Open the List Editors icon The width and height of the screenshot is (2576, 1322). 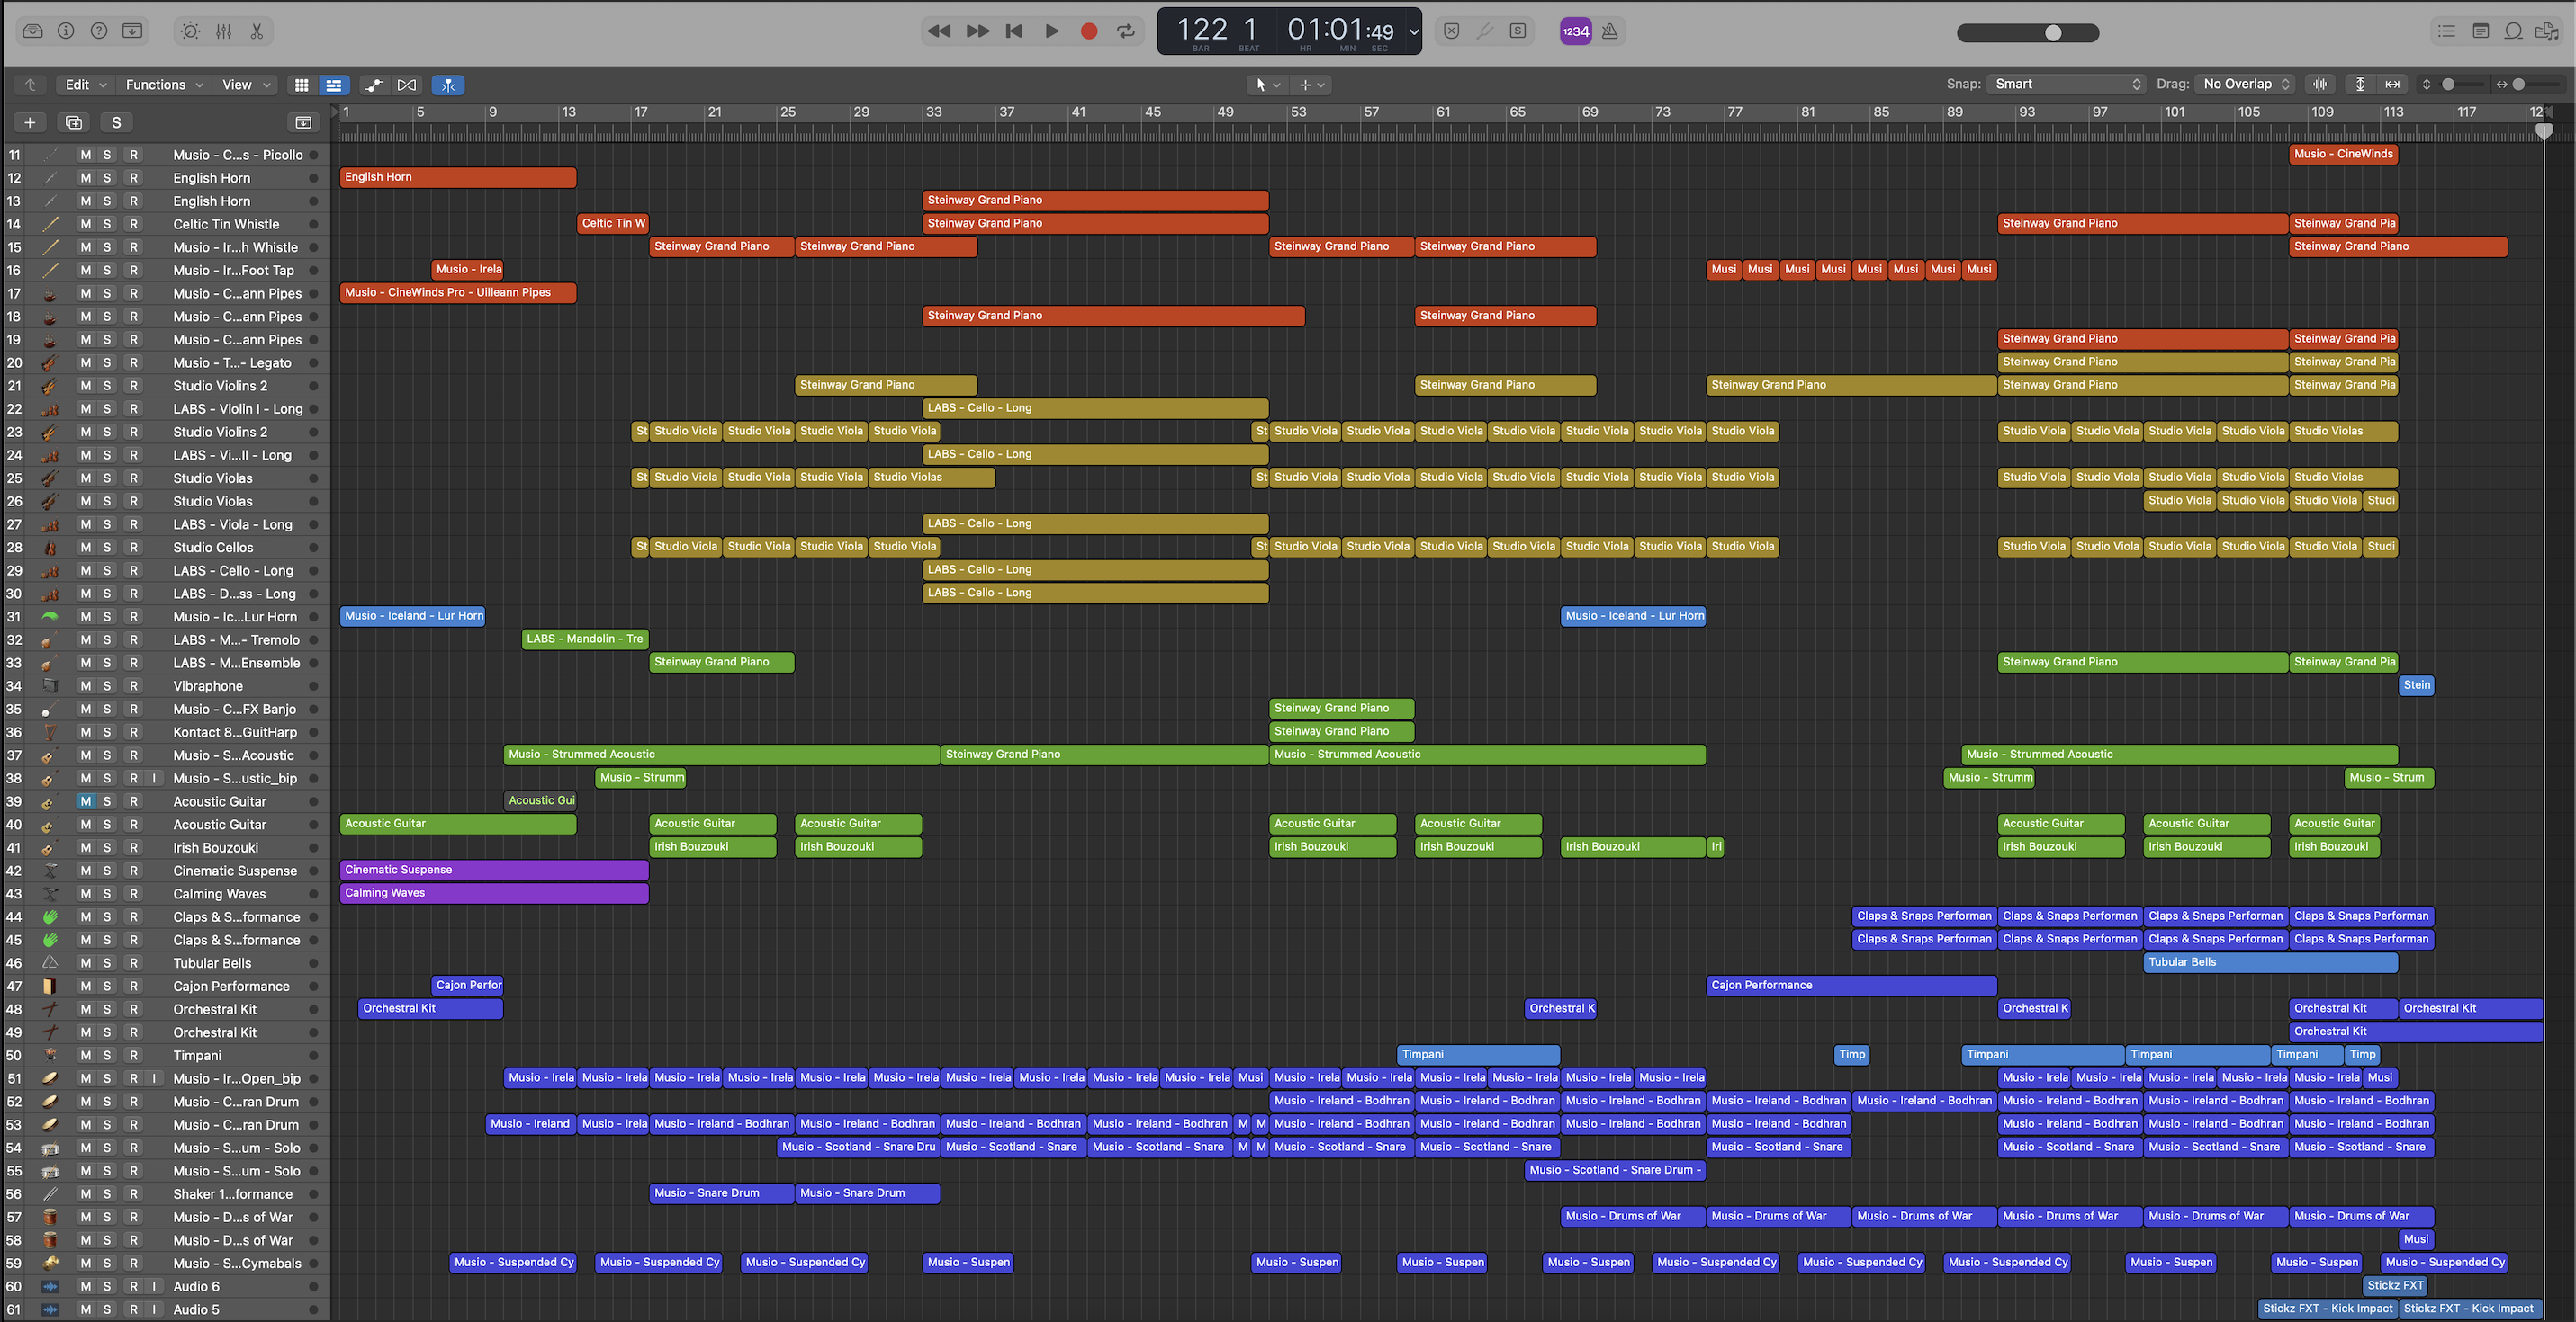[2446, 31]
